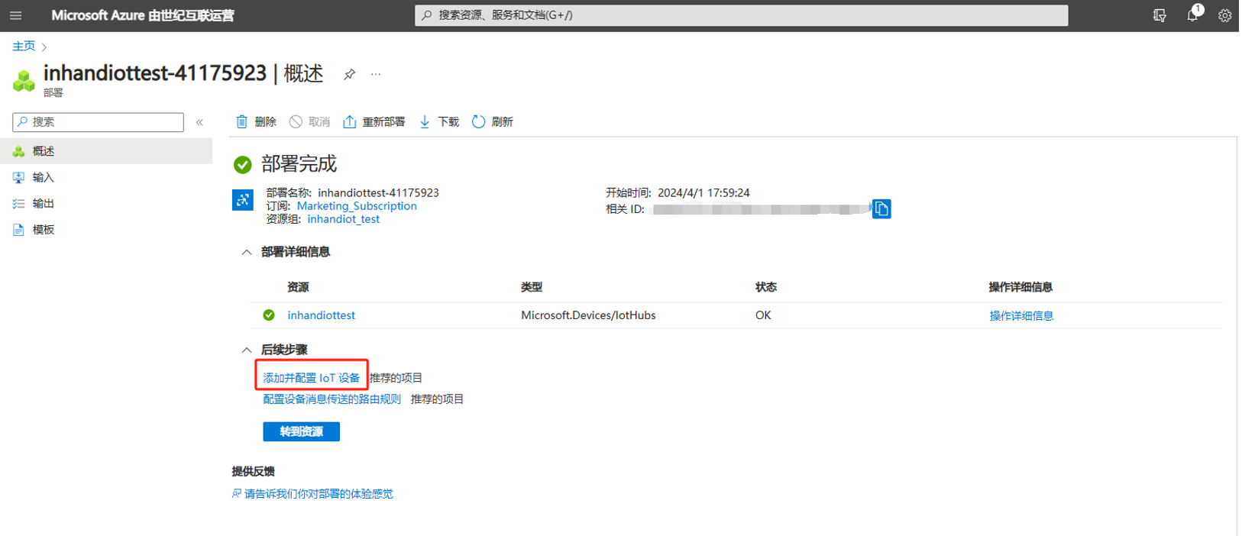Focus the top global search box
Viewport: 1242px width, 536px height.
(x=741, y=15)
